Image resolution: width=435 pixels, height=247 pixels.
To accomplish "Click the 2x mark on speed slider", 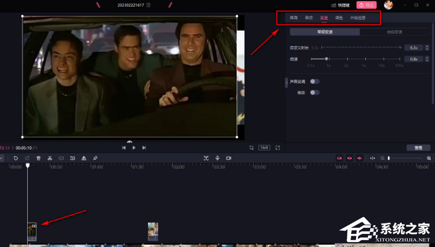I will click(x=347, y=59).
